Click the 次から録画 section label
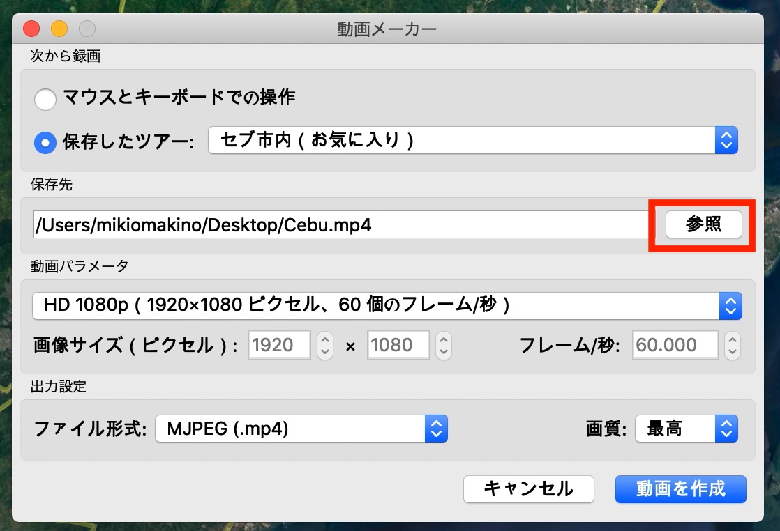 point(65,56)
